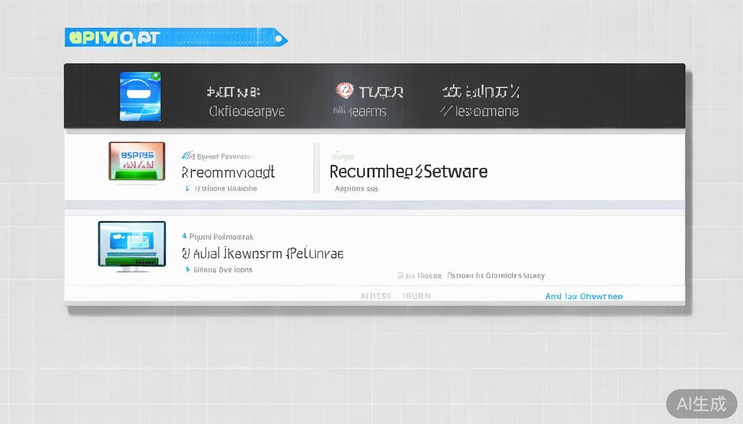Viewport: 743px width, 424px height.
Task: Open the 'Rreommvoogt' item title
Action: (x=228, y=172)
